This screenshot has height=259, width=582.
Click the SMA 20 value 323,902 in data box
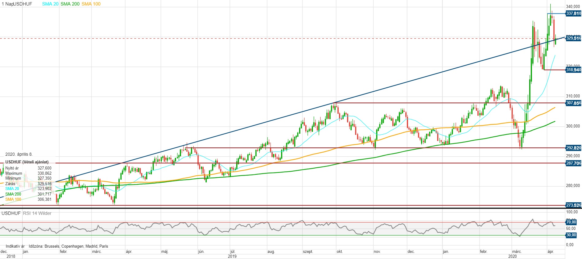pyautogui.click(x=44, y=189)
